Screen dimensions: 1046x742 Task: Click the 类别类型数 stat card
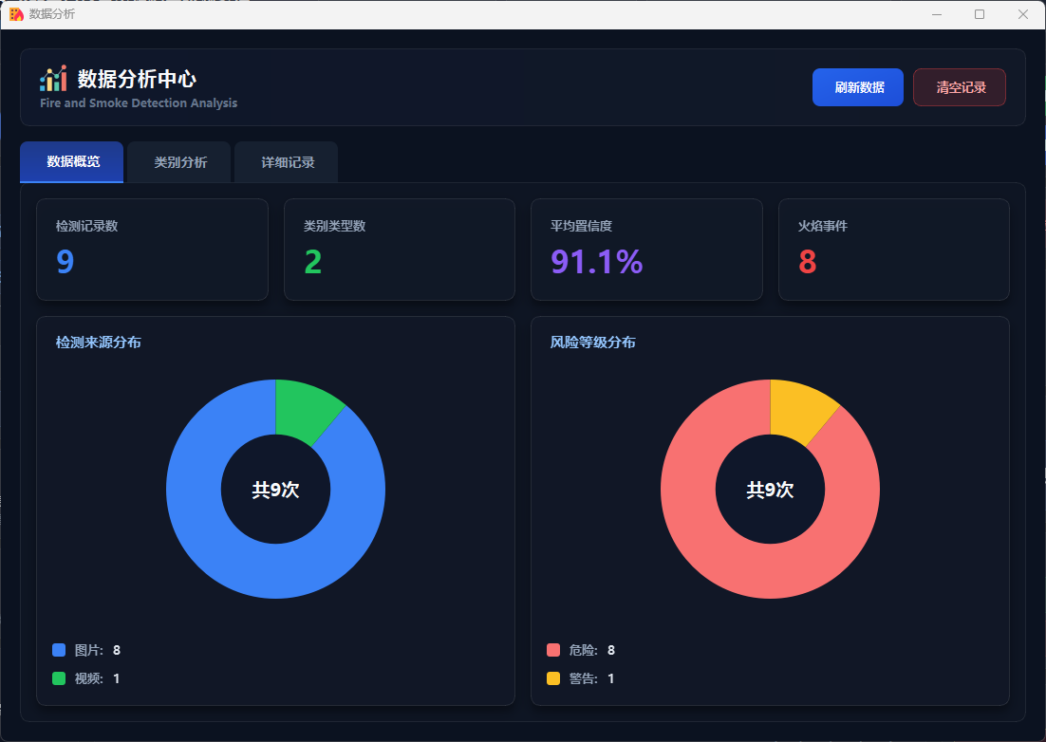[x=399, y=250]
